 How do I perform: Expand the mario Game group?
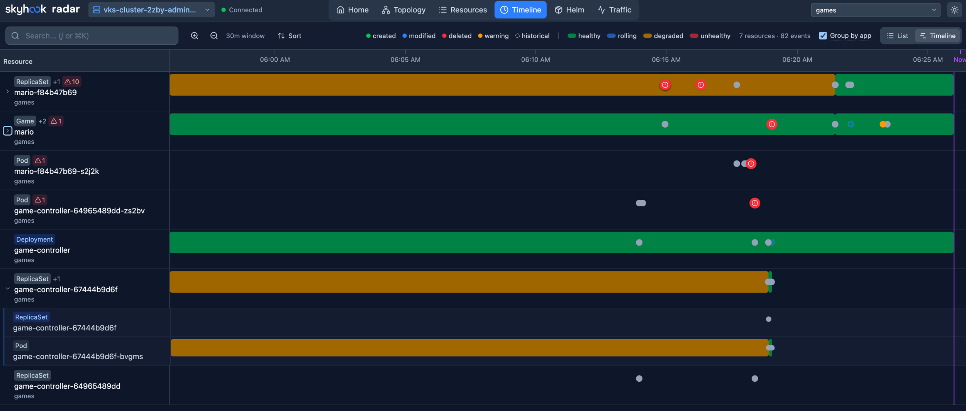[x=7, y=131]
